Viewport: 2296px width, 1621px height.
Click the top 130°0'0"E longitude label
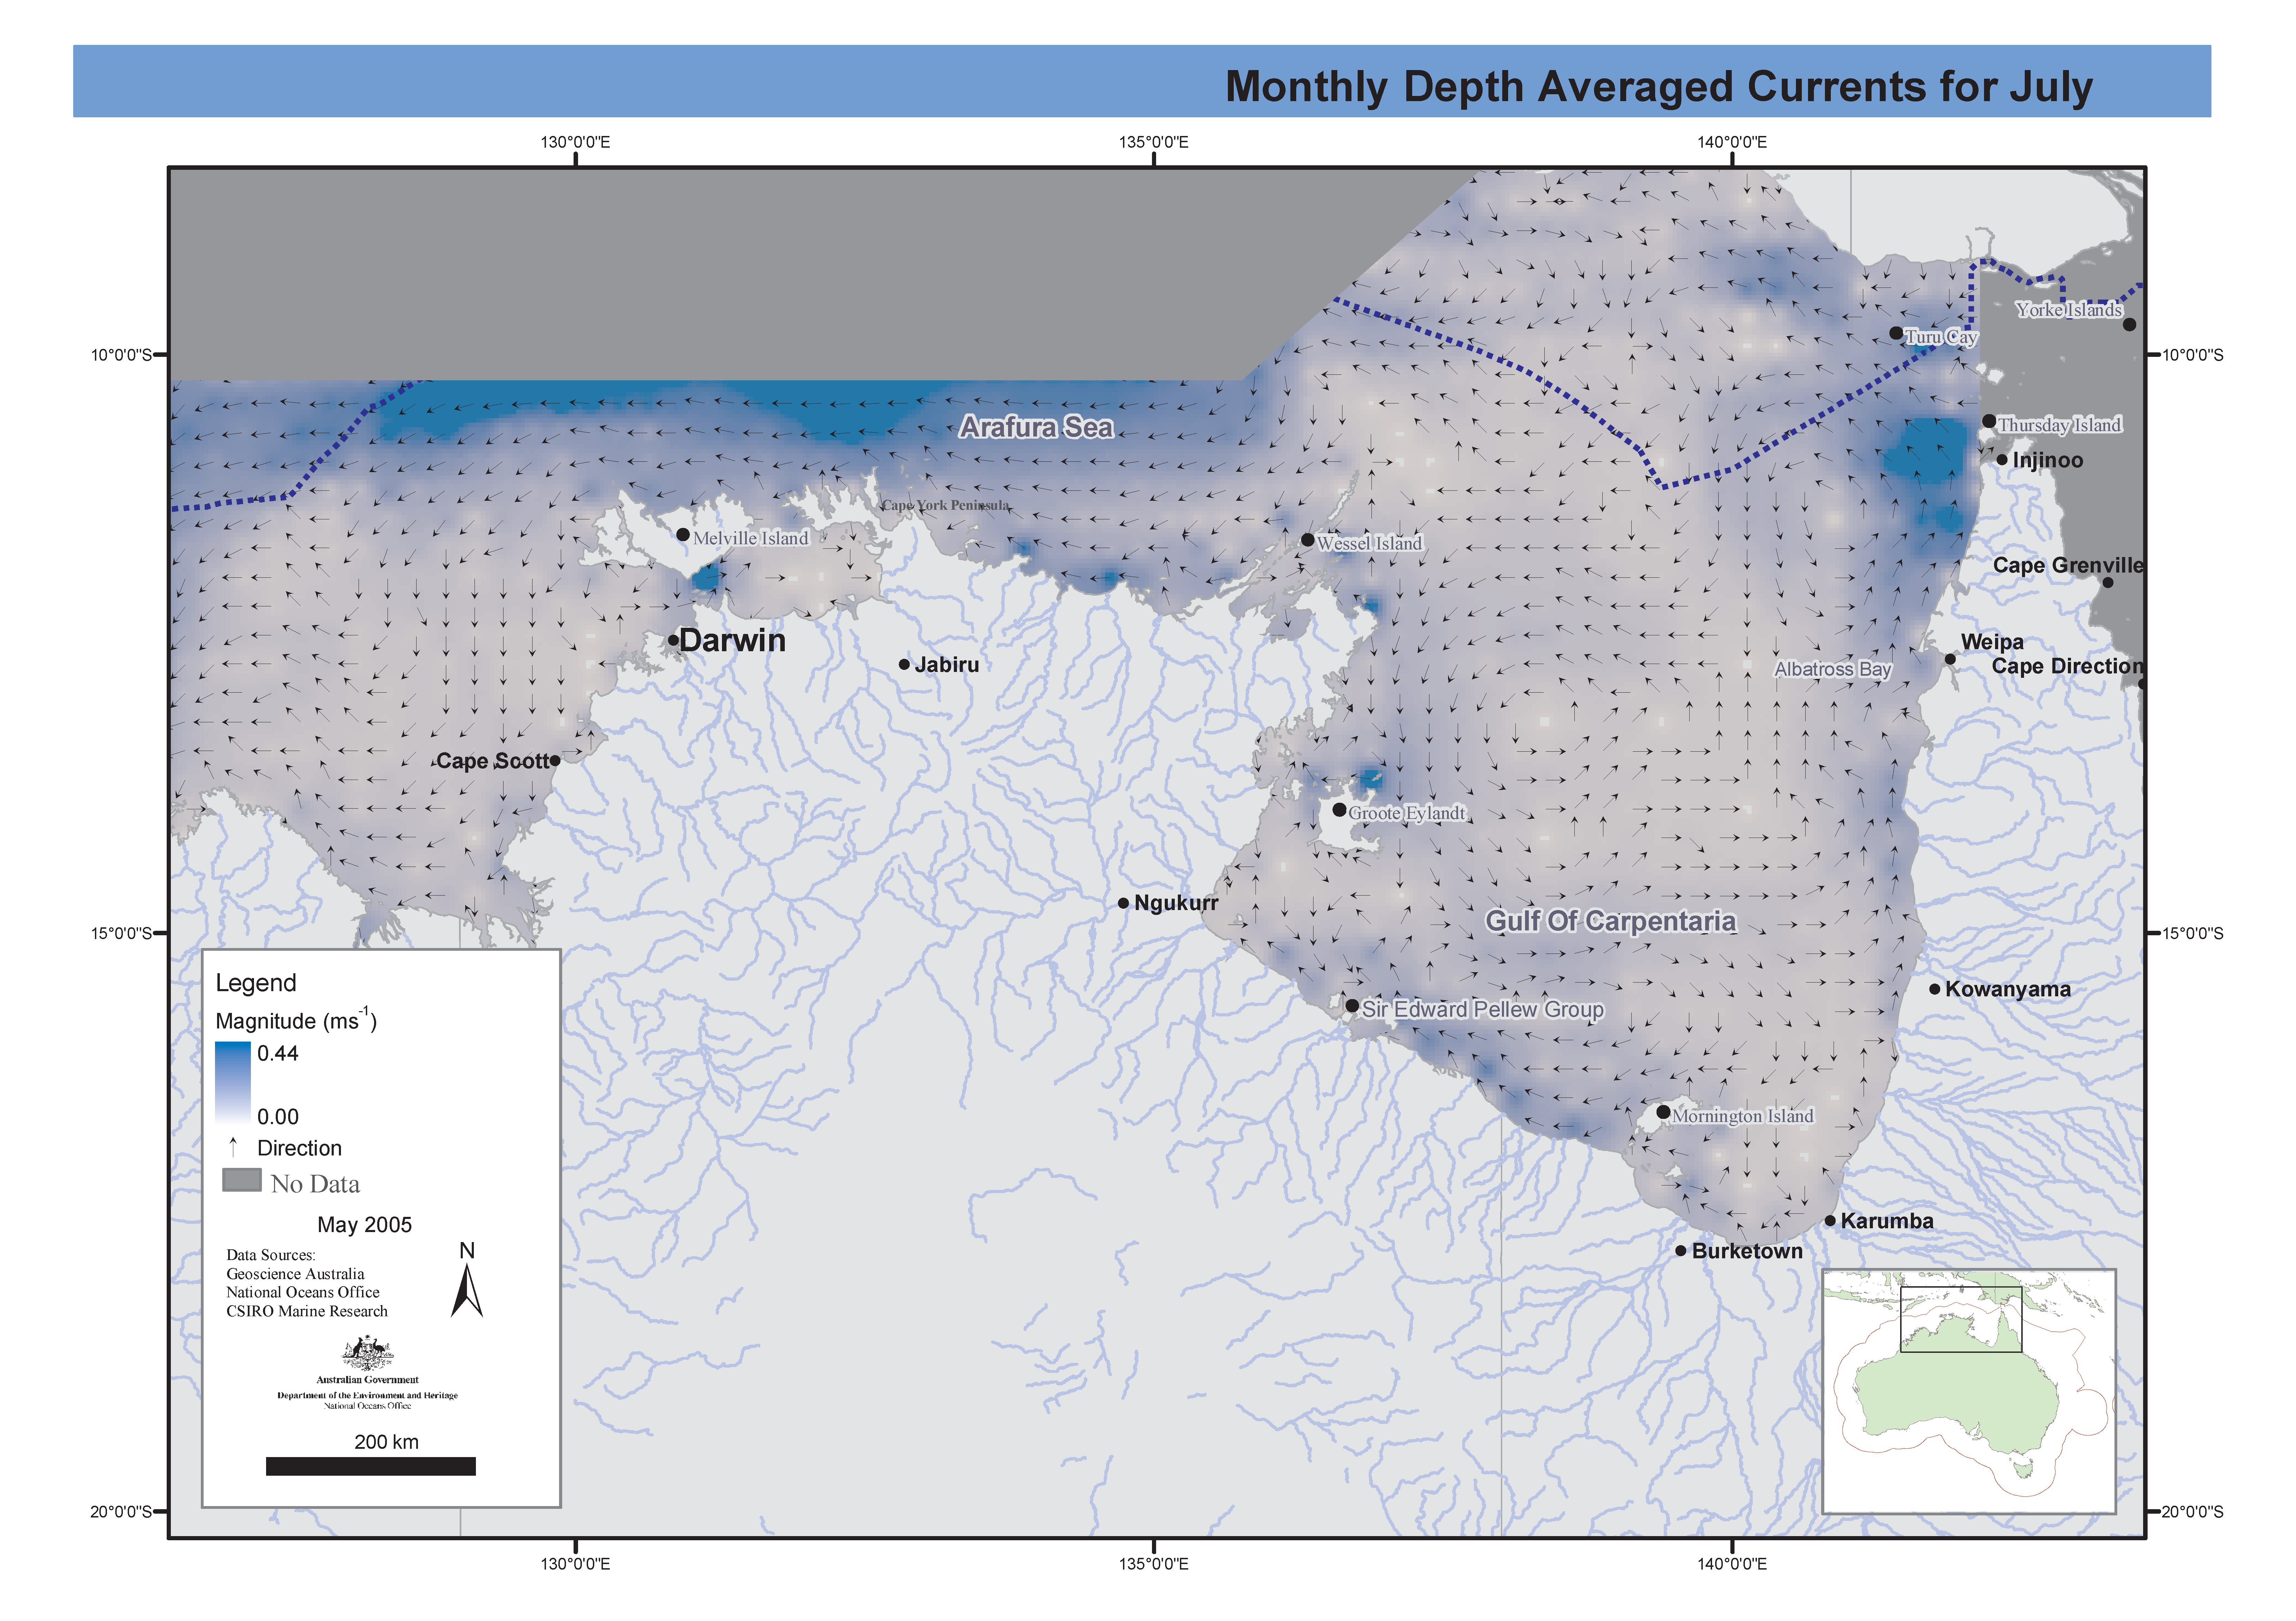point(575,142)
